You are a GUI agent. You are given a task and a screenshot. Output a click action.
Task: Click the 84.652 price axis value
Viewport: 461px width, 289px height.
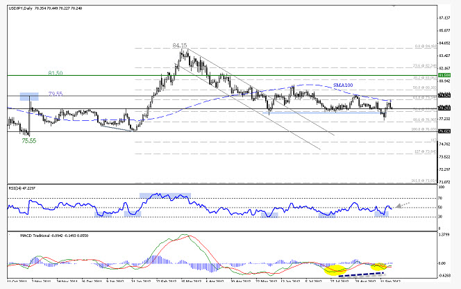pos(444,43)
